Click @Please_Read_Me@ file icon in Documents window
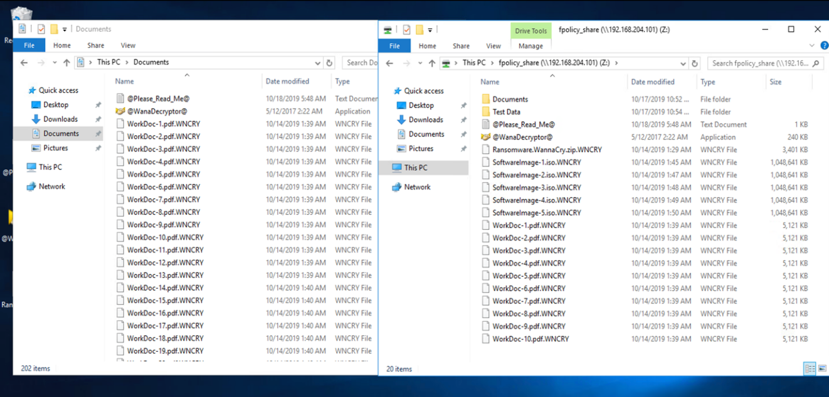Image resolution: width=829 pixels, height=397 pixels. 120,99
